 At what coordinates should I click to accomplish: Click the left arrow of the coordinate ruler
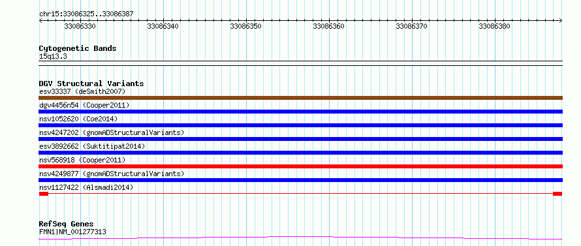40,21
